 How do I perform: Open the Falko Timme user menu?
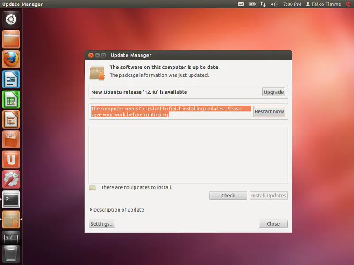tap(323, 4)
